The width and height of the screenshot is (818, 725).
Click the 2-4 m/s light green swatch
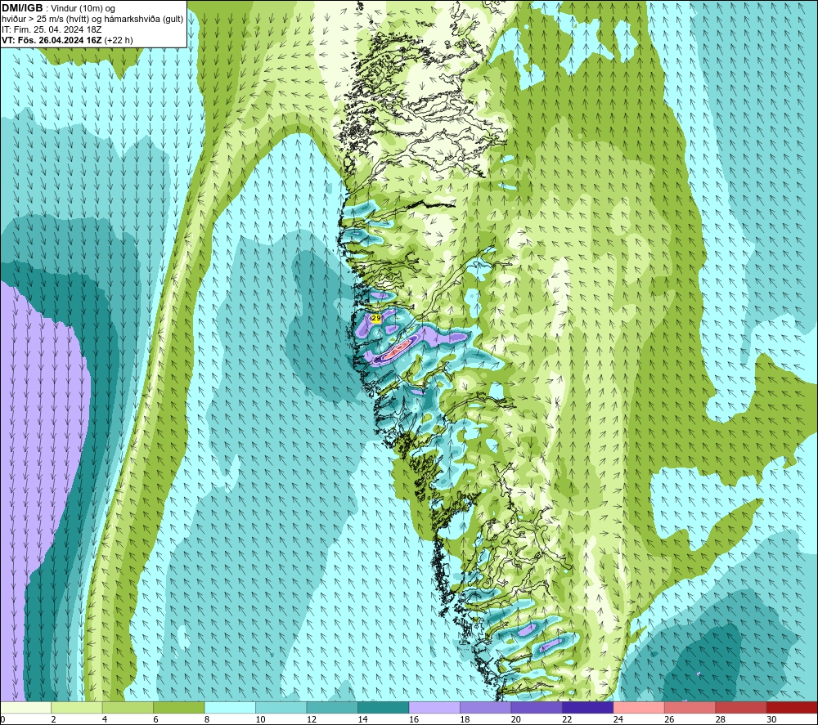(x=77, y=707)
